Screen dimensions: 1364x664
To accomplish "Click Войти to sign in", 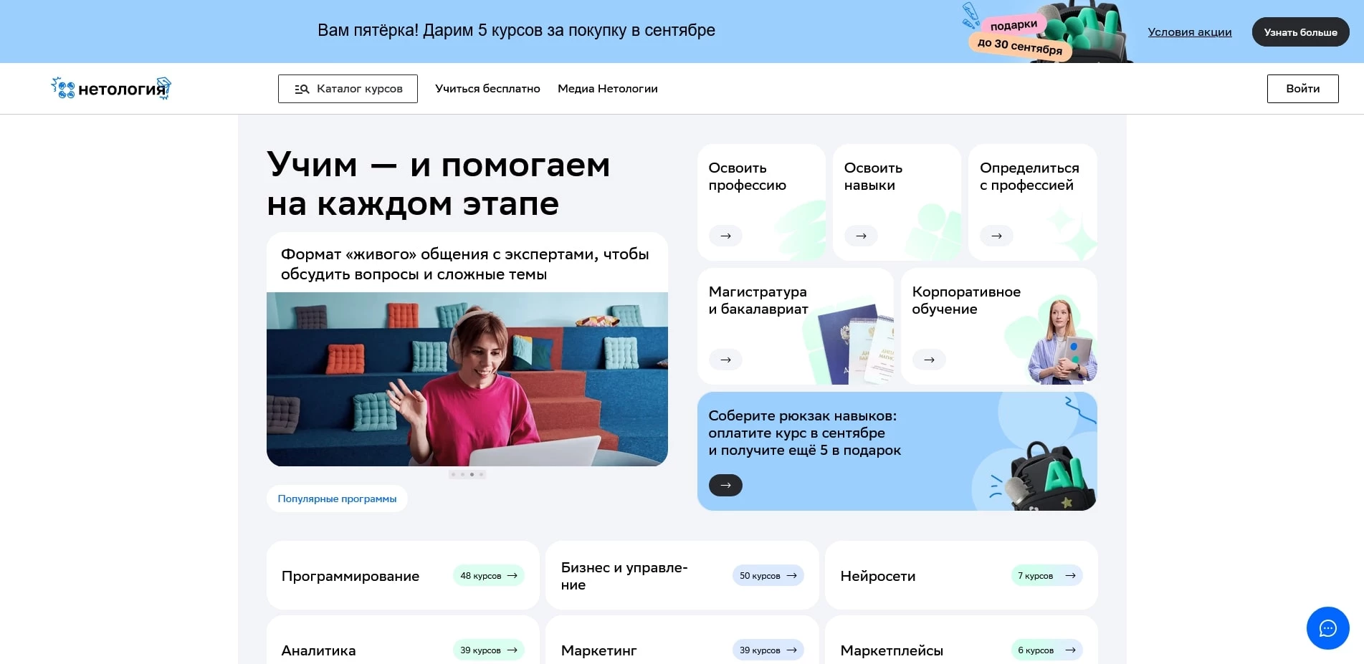I will coord(1302,88).
